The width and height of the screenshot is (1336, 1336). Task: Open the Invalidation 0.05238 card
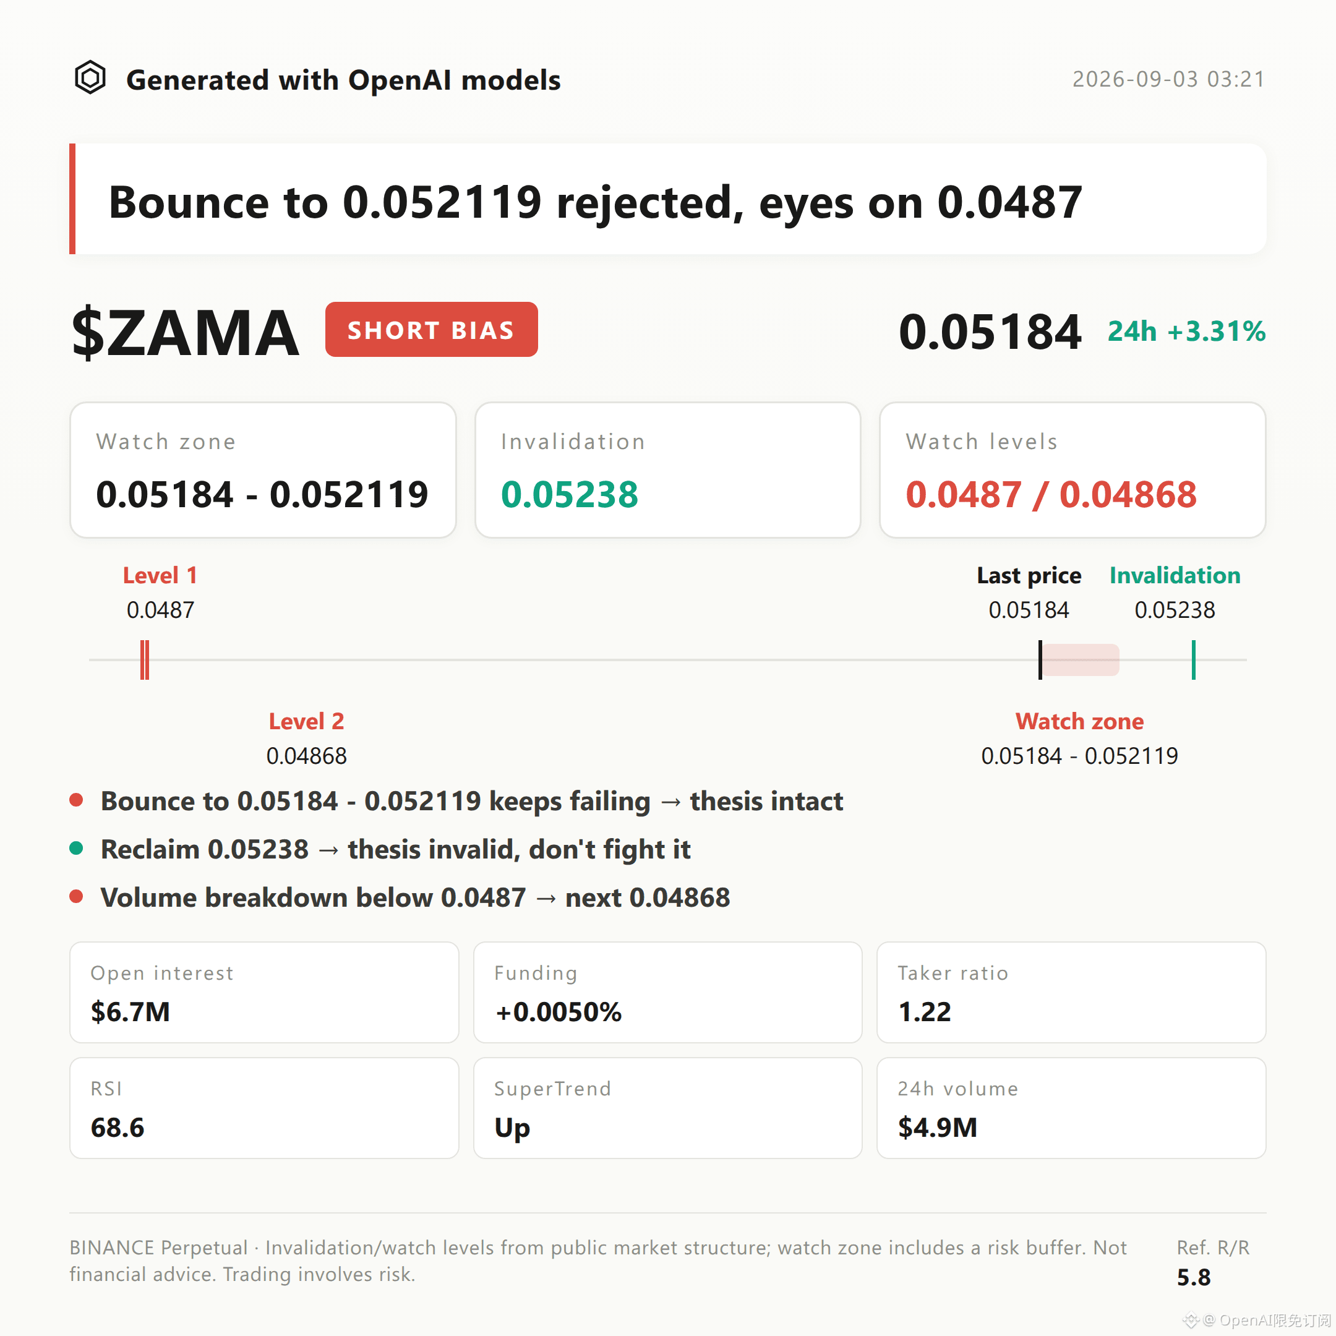click(x=668, y=470)
